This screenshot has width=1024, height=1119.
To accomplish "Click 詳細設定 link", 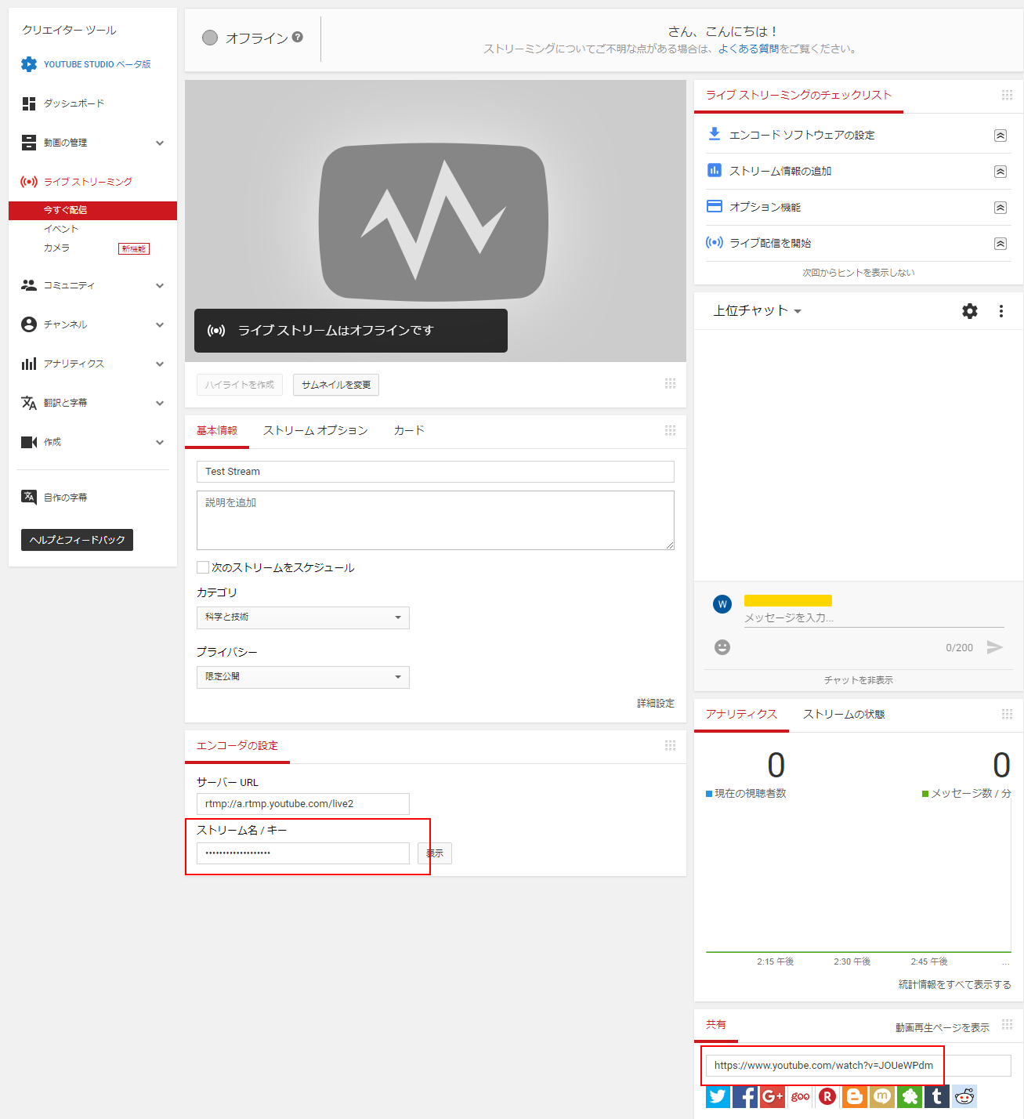I will pos(656,704).
